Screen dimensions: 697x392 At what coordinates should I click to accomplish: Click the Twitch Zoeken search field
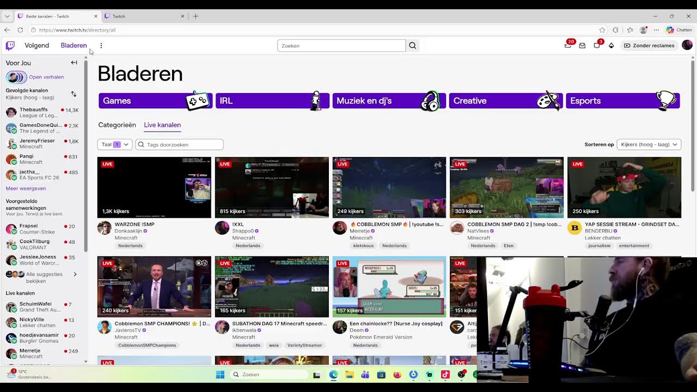pos(341,46)
